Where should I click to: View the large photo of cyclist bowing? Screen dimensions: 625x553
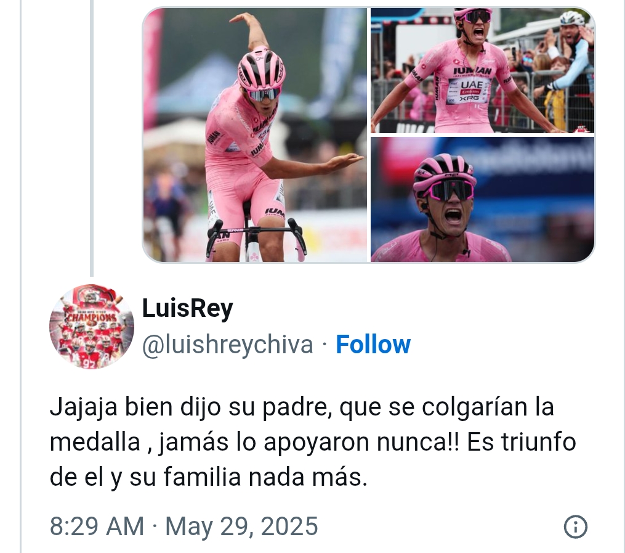pos(255,135)
